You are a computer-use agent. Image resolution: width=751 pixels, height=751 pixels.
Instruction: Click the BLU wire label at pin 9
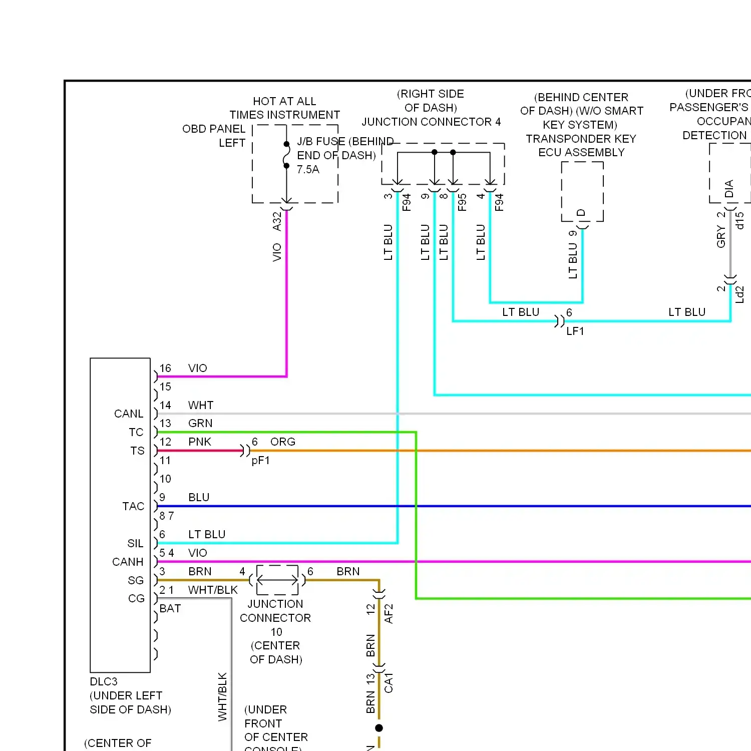[x=199, y=498]
